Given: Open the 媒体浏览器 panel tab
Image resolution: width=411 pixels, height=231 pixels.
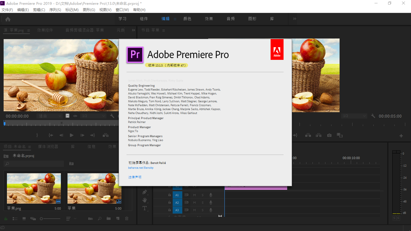Looking at the screenshot, I should 48,146.
